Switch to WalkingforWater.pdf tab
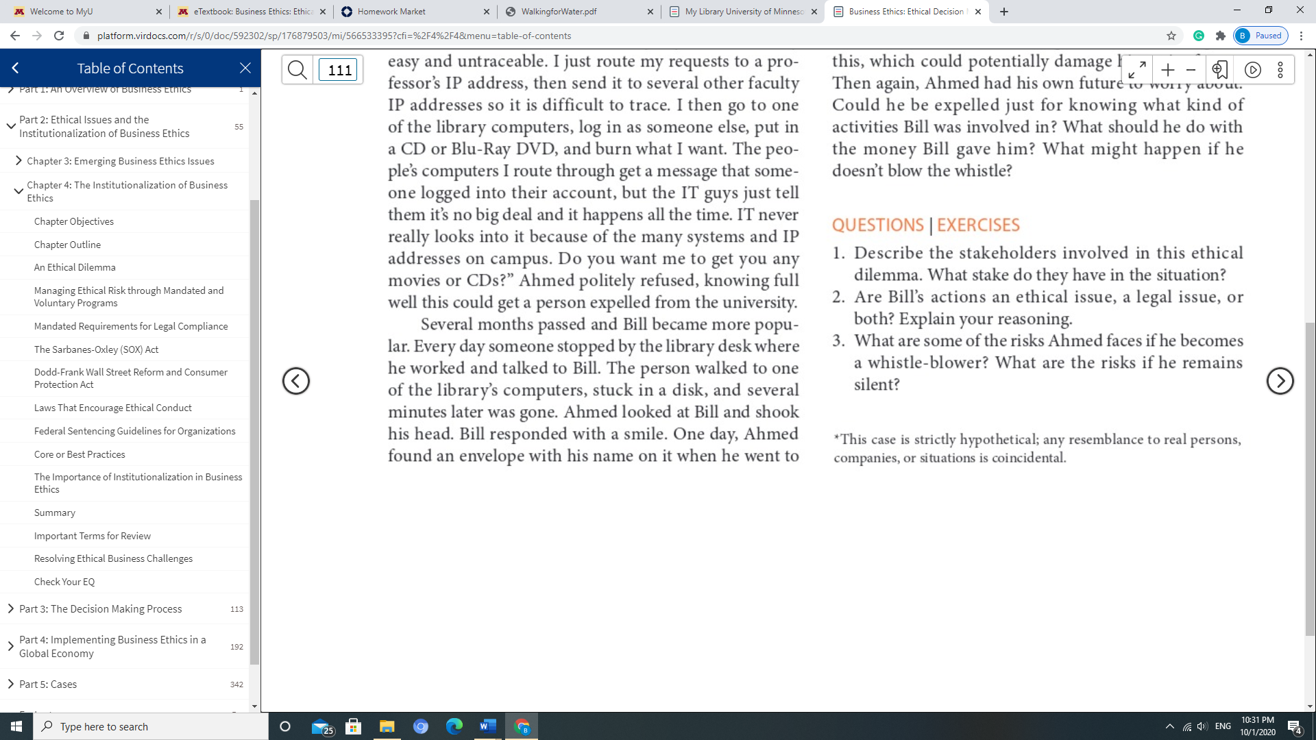This screenshot has width=1316, height=740. tap(579, 12)
